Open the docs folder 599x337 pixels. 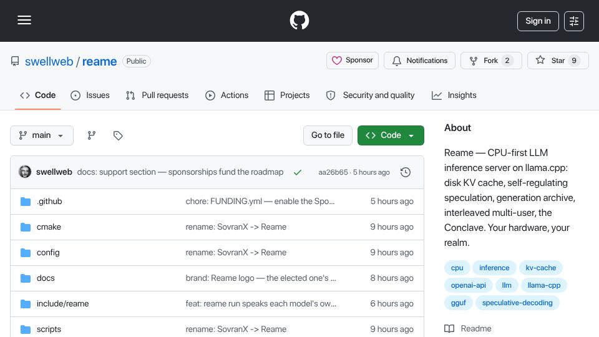46,278
